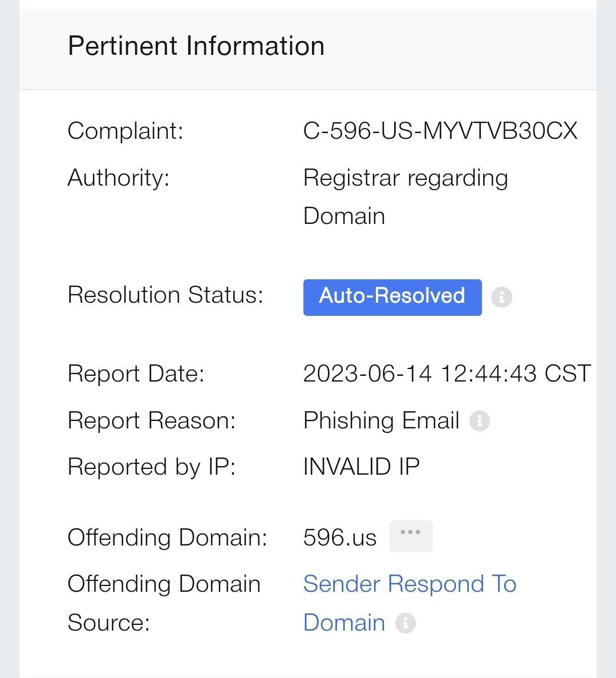Click the info icon beside Auto-Resolved status
The width and height of the screenshot is (616, 678).
501,297
